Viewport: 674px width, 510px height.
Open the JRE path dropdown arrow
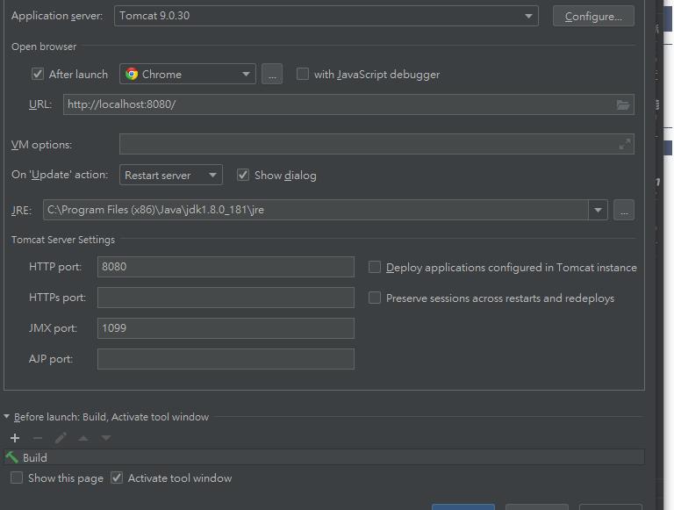point(598,210)
